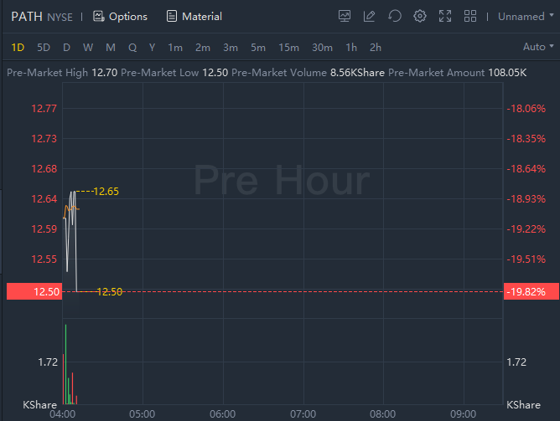Image resolution: width=560 pixels, height=421 pixels.
Task: Open the chart display monitor icon
Action: pos(345,16)
